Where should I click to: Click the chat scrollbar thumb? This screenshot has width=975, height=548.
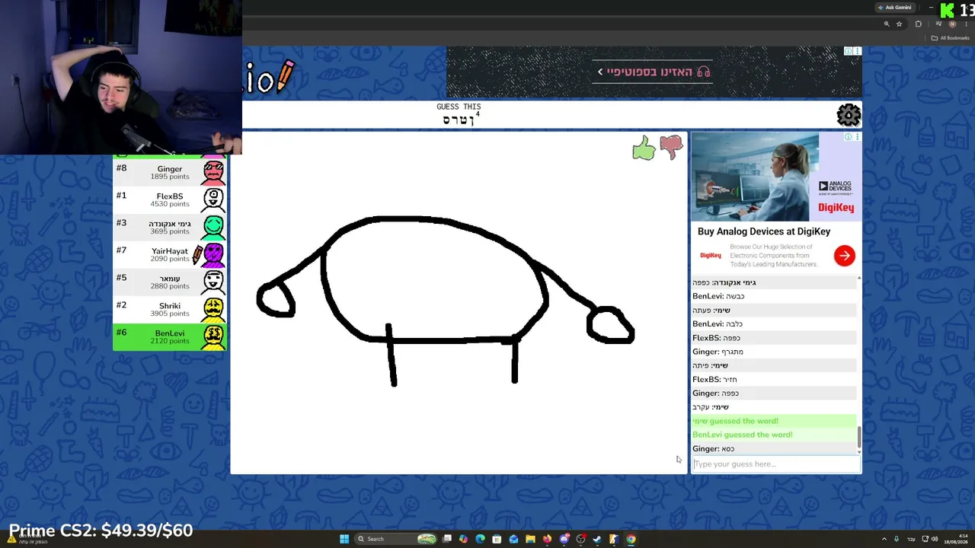tap(859, 438)
